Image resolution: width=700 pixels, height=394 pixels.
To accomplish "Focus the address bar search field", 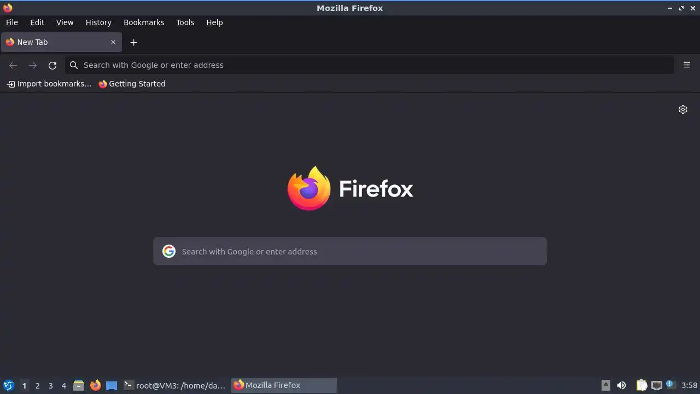I will pos(369,65).
